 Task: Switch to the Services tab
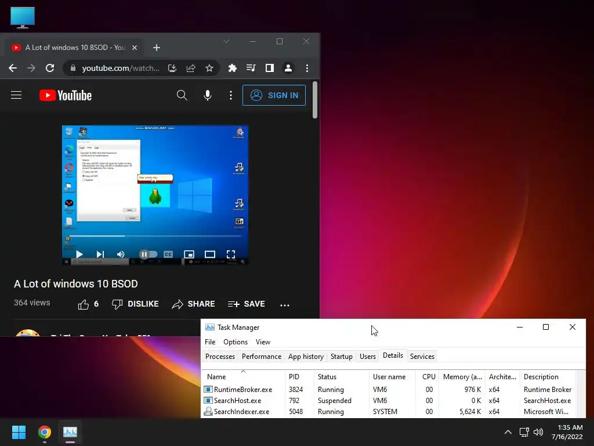tap(422, 357)
